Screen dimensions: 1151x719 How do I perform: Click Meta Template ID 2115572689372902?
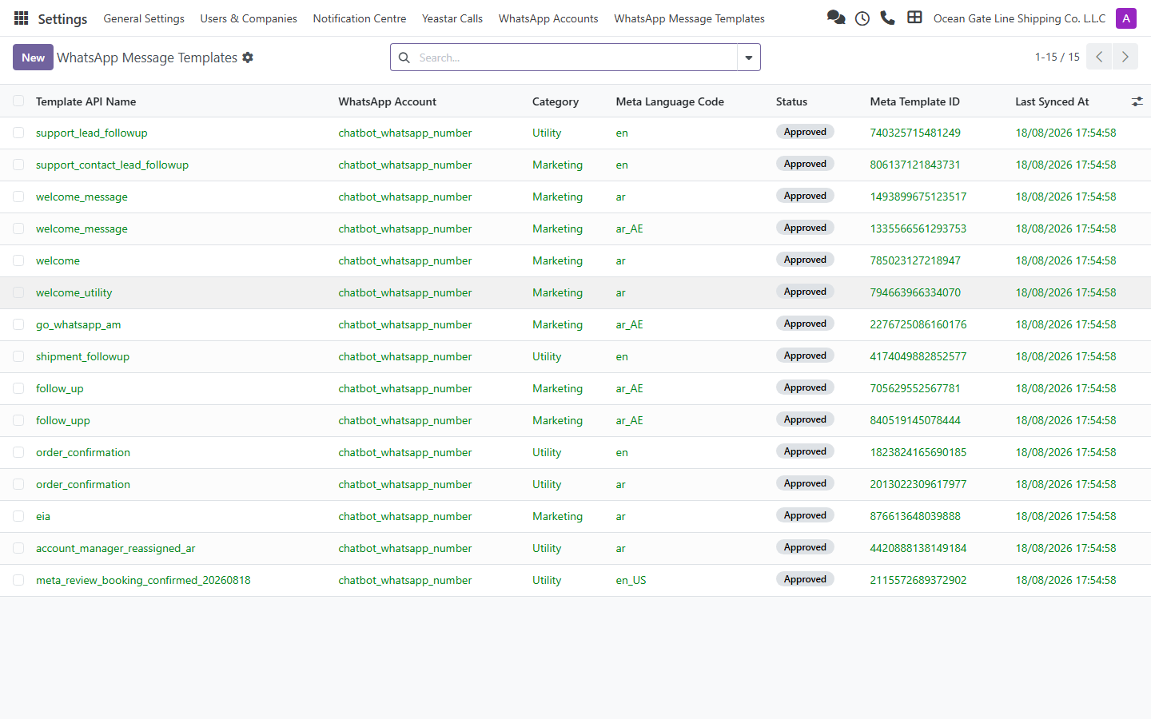(x=918, y=580)
